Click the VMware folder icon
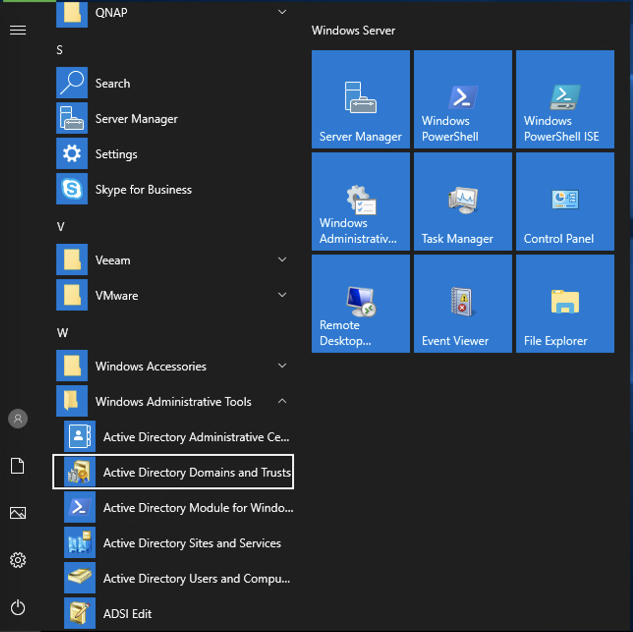Image resolution: width=633 pixels, height=632 pixels. (72, 295)
